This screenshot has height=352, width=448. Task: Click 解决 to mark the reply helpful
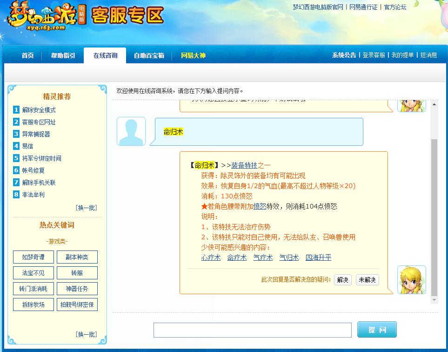[x=342, y=280]
